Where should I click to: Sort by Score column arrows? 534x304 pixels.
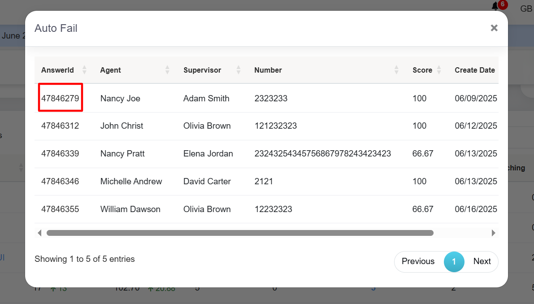pyautogui.click(x=439, y=70)
